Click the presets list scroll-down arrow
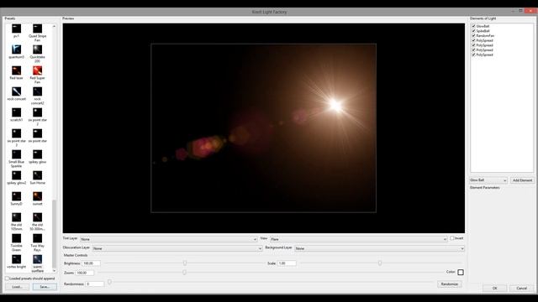Image resolution: width=538 pixels, height=302 pixels. pyautogui.click(x=54, y=271)
